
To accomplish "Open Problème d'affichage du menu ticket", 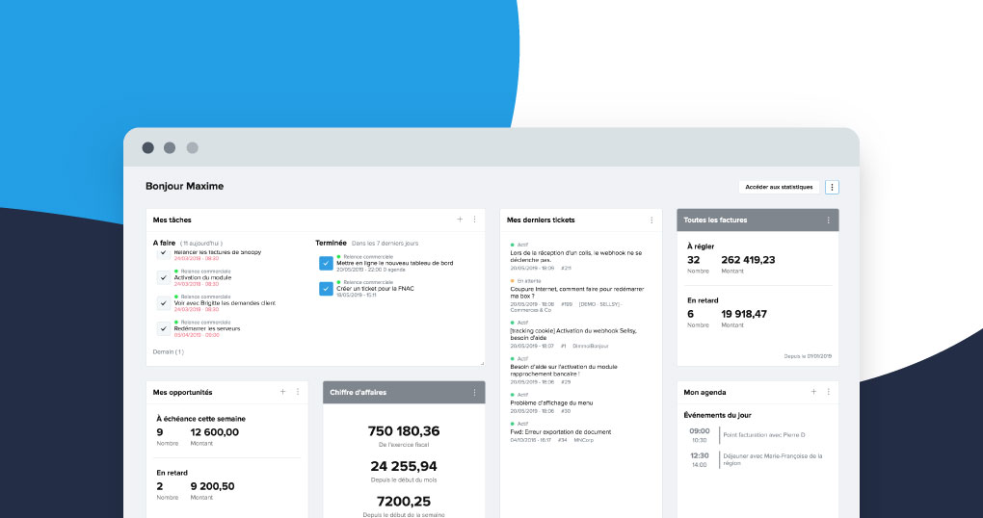I will (x=551, y=402).
